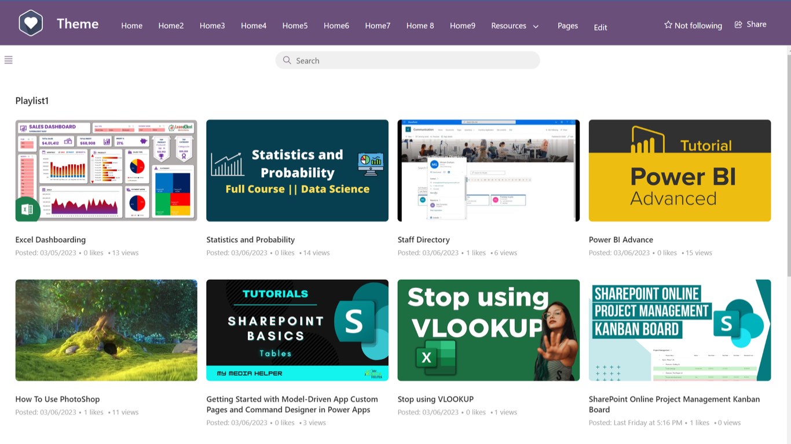This screenshot has width=791, height=444.
Task: Click '13 views' under Excel Dashboarding
Action: click(125, 253)
